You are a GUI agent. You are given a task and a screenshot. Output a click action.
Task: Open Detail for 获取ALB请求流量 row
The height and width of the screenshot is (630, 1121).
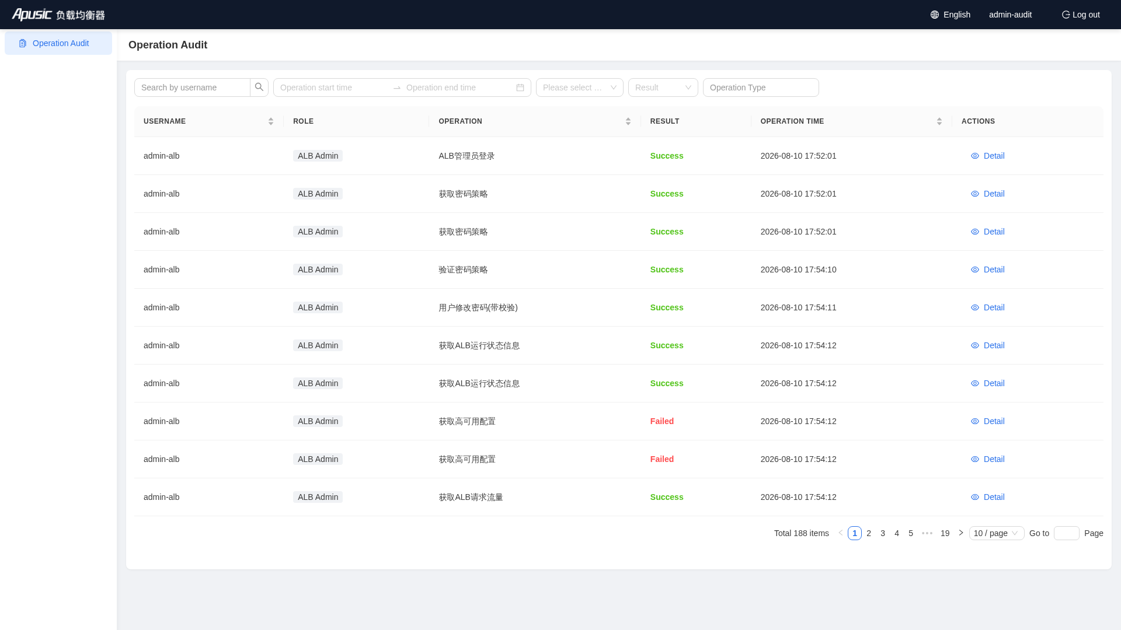(988, 497)
